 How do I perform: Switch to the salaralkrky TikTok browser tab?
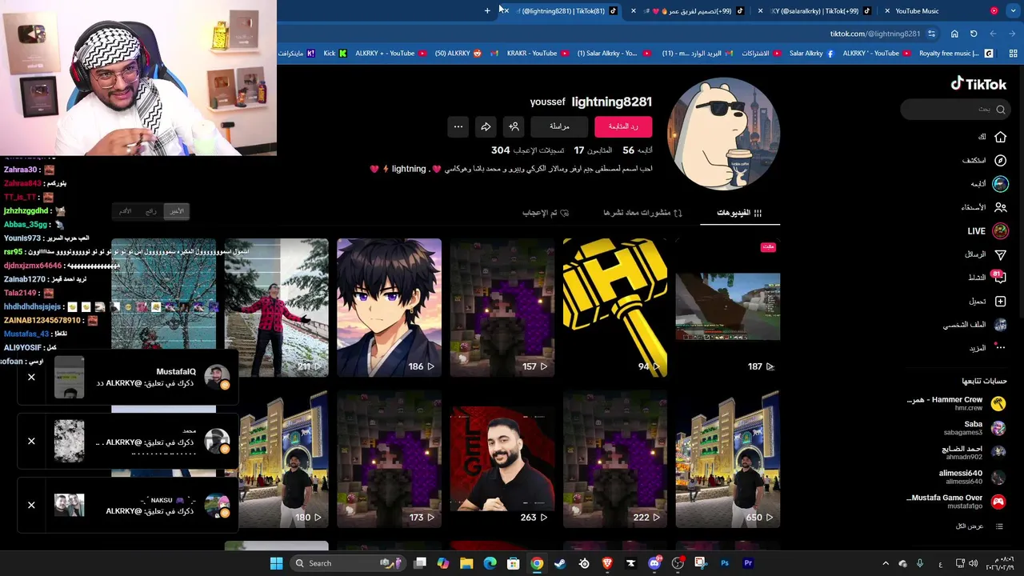[819, 11]
